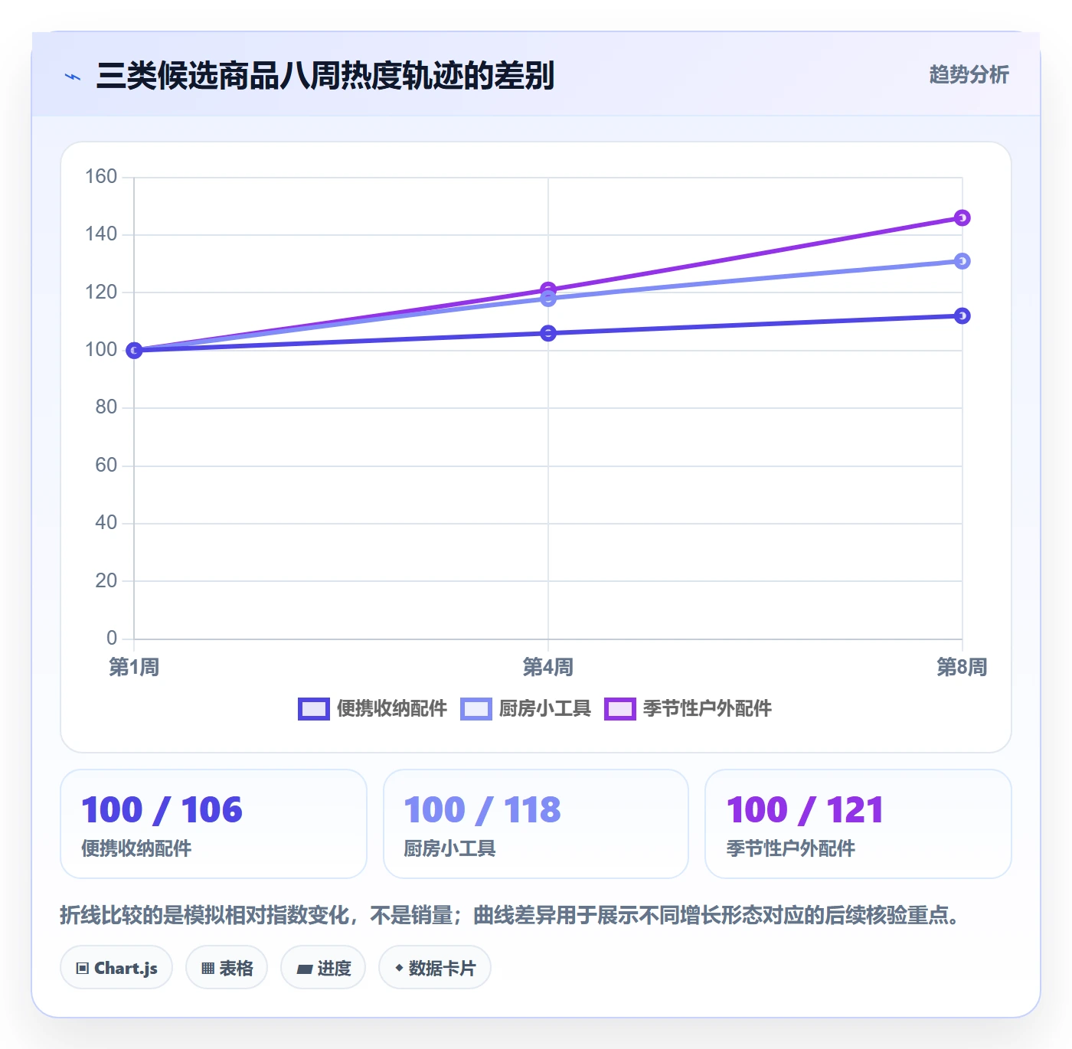1072x1049 pixels.
Task: Click the footnote text starting 折线比较的是
Action: tap(511, 915)
